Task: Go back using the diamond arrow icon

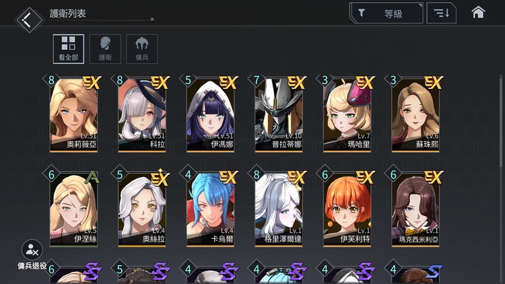Action: tap(29, 20)
